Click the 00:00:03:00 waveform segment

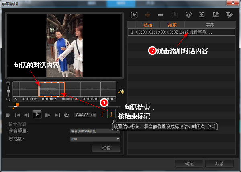[x=90, y=89]
